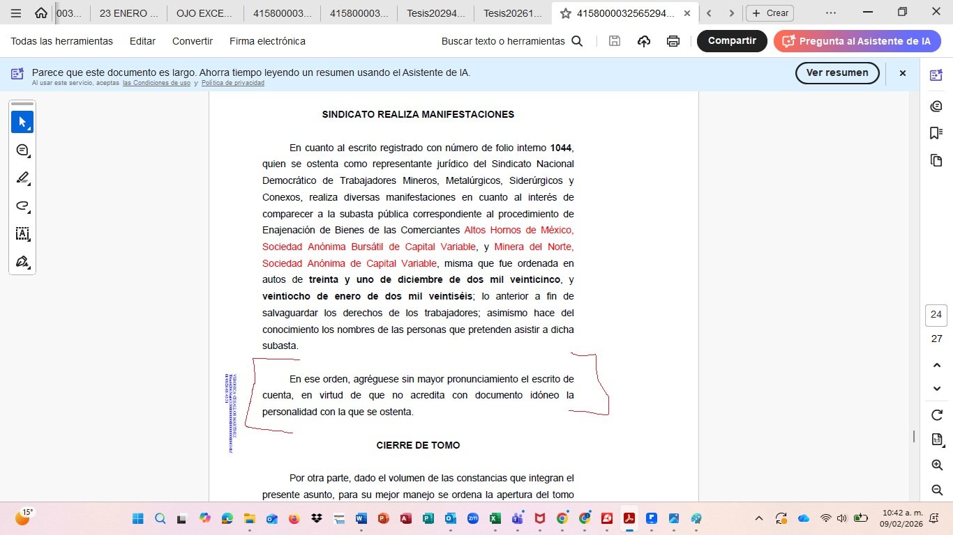953x535 pixels.
Task: Go to the next page down arrow
Action: point(936,388)
